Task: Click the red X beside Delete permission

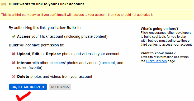Action: pyautogui.click(x=13, y=77)
